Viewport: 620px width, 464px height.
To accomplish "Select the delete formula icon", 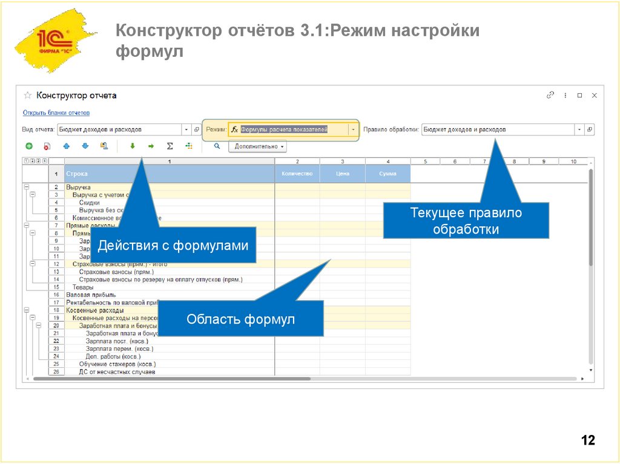I will click(47, 146).
